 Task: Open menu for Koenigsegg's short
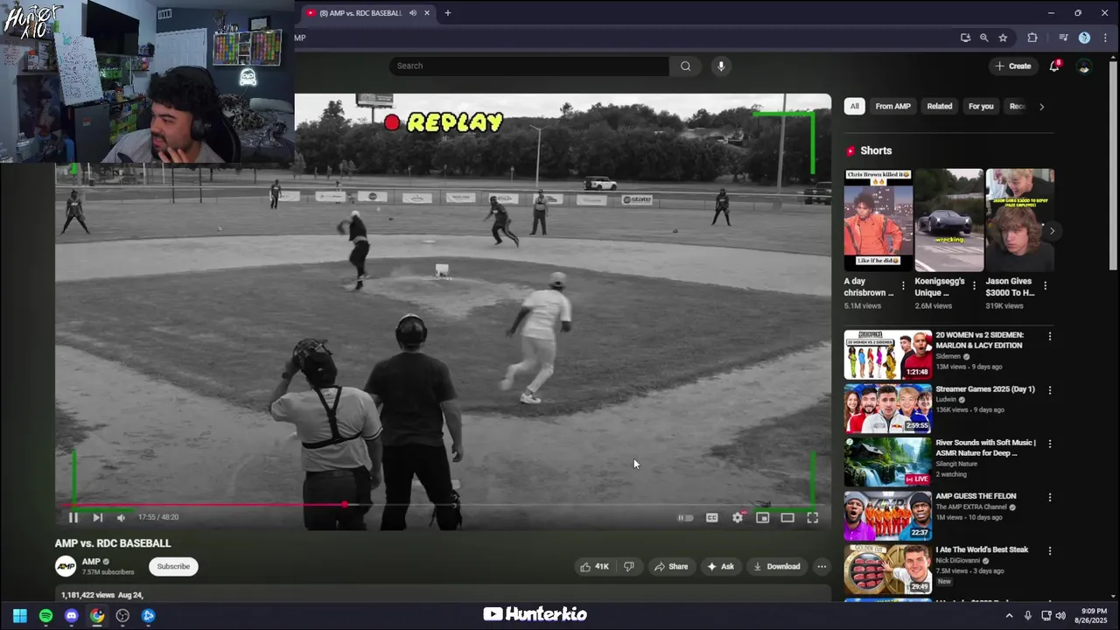pos(974,286)
